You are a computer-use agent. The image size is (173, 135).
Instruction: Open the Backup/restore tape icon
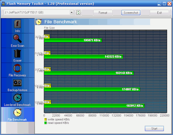coord(17,83)
